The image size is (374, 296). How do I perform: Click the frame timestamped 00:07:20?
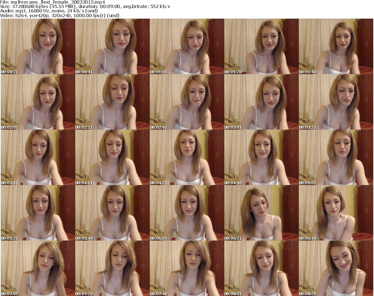[112, 268]
